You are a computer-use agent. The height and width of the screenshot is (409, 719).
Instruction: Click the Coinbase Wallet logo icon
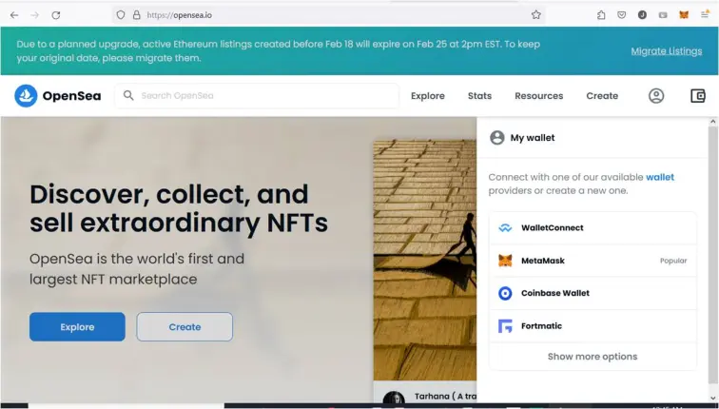(505, 293)
